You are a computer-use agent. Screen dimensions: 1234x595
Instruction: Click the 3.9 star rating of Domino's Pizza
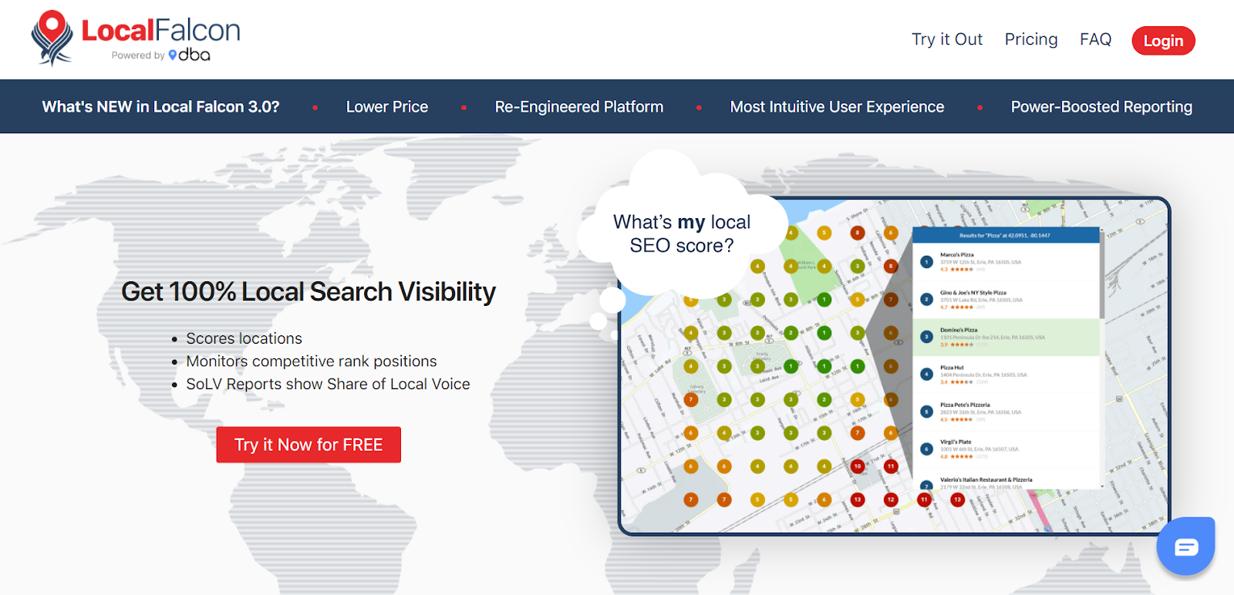[x=956, y=345]
